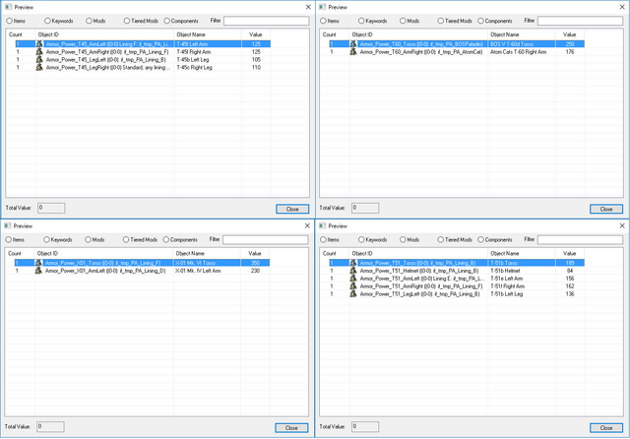Focus Filter field in X-01 Preview window
This screenshot has width=630, height=439.
tap(266, 240)
